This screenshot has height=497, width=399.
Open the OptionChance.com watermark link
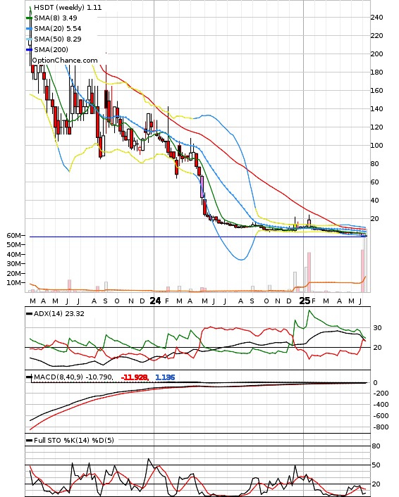[65, 61]
